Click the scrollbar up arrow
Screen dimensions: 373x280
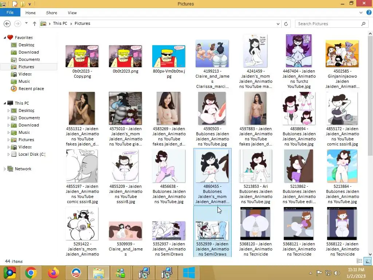370,34
